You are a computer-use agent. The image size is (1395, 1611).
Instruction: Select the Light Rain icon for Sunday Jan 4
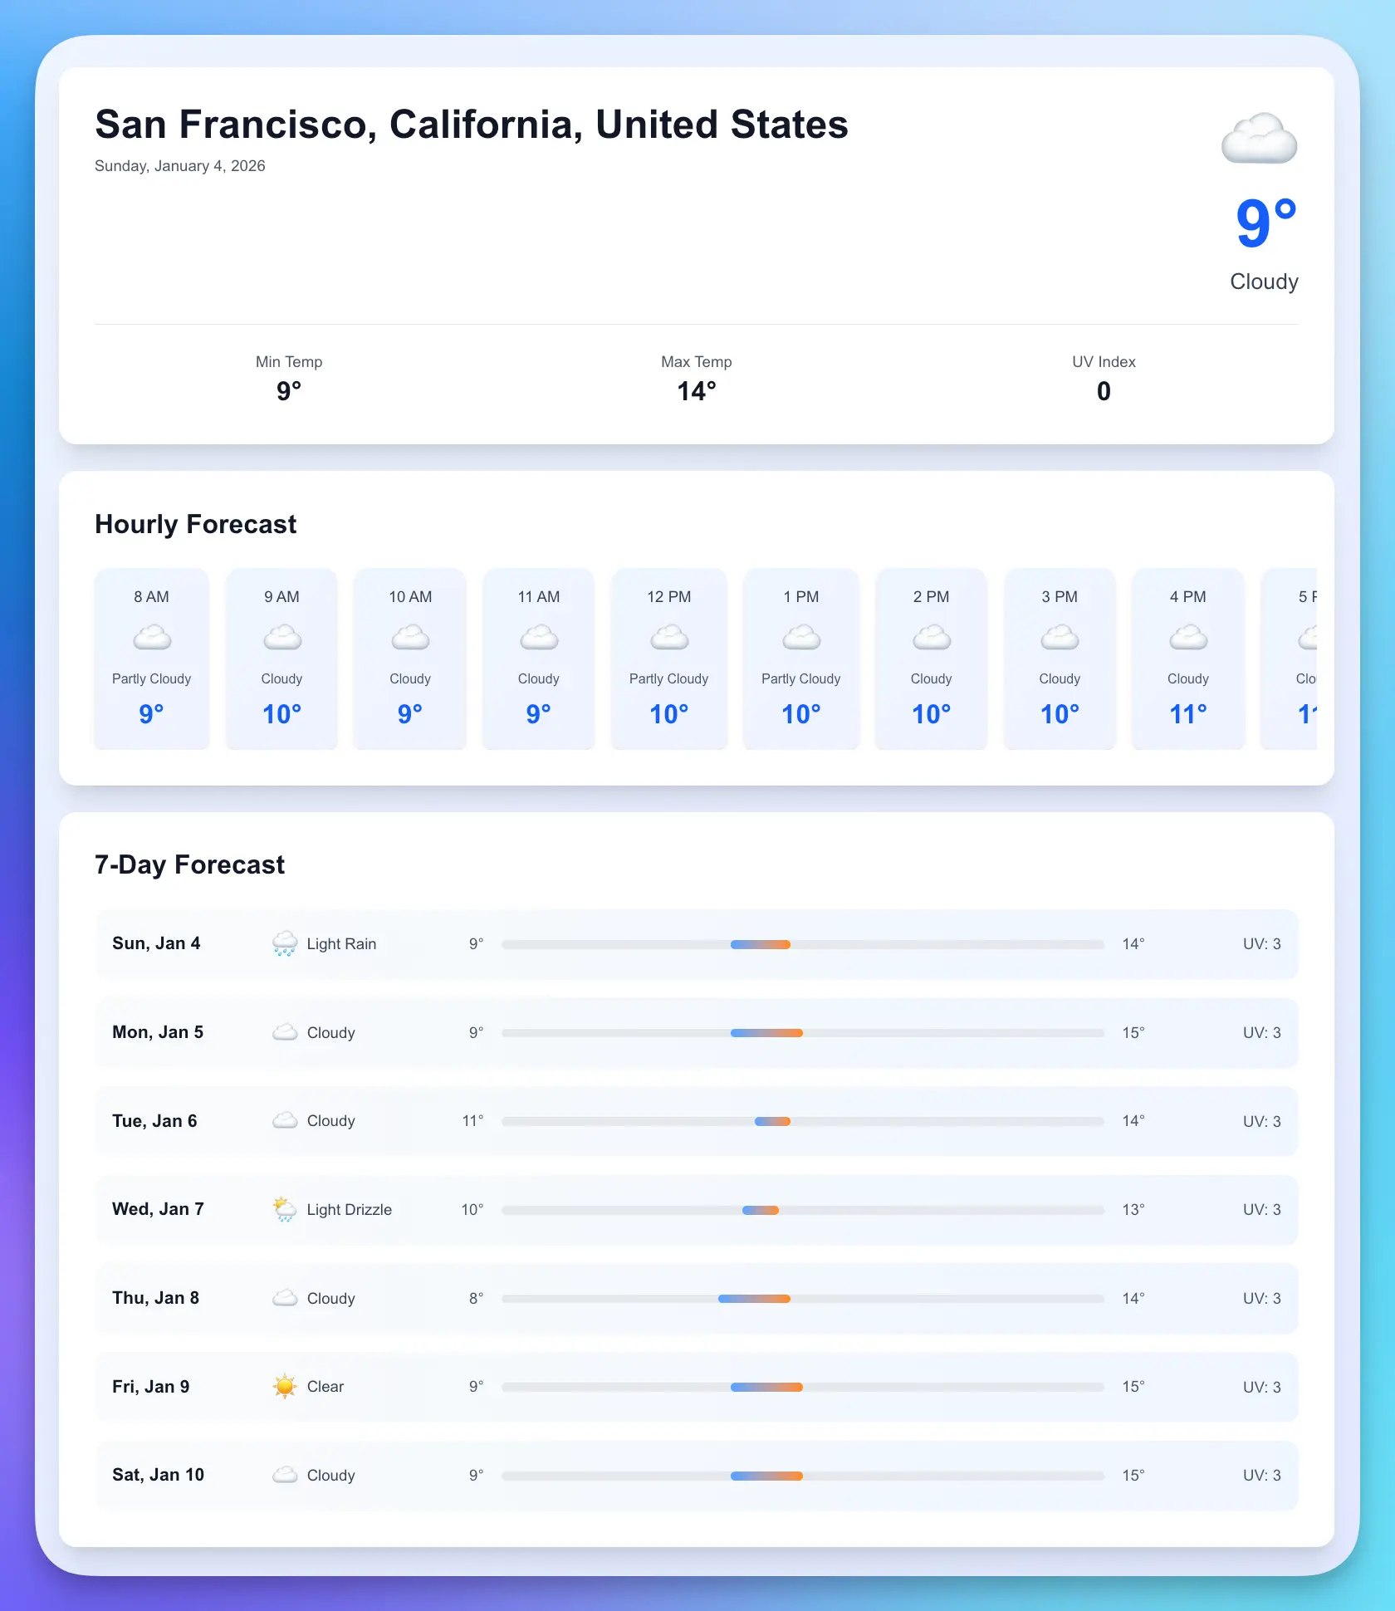286,943
